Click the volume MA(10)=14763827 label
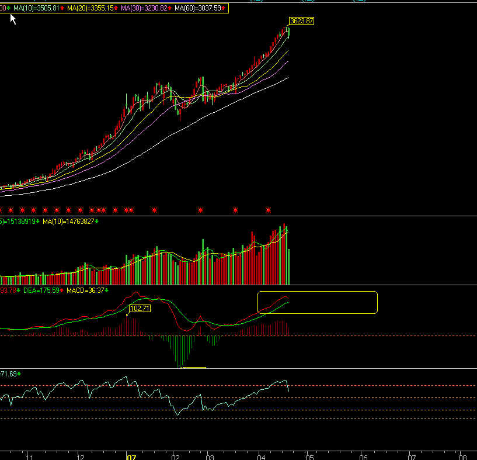The image size is (477, 460). click(x=68, y=222)
